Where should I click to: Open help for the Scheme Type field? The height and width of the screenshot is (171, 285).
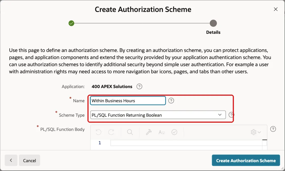point(231,115)
